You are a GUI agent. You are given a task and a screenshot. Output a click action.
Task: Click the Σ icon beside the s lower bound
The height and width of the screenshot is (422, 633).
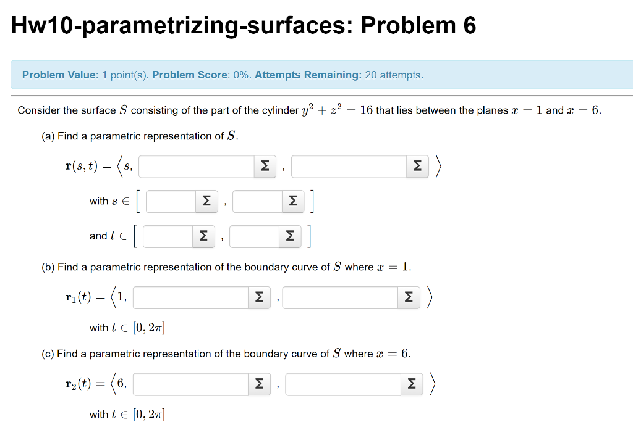coord(206,201)
